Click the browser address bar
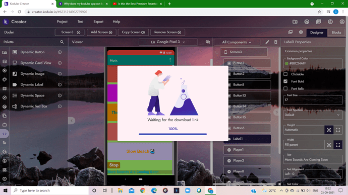 pos(171,12)
